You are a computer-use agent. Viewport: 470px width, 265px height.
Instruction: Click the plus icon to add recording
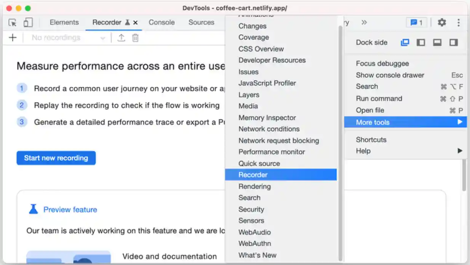tap(13, 38)
